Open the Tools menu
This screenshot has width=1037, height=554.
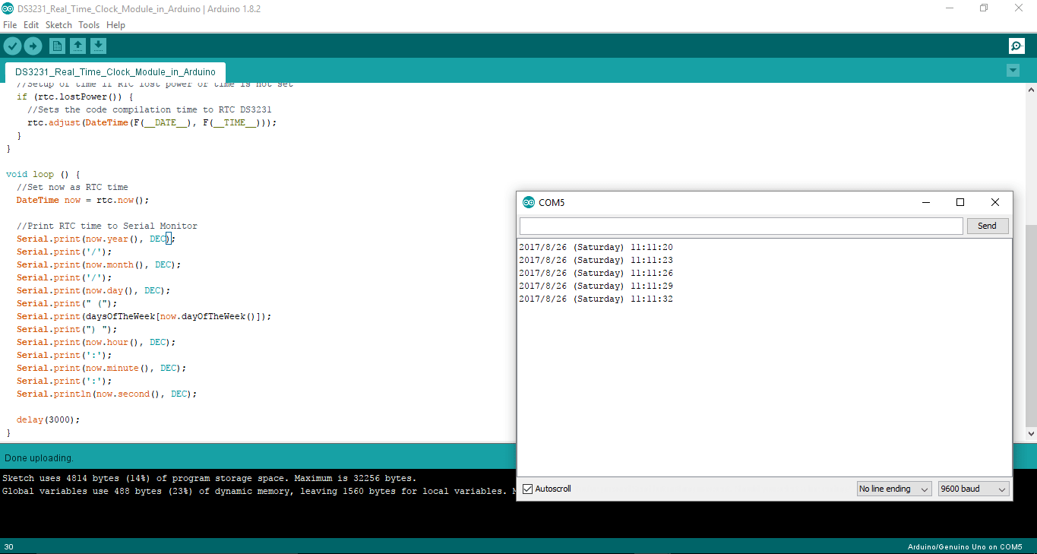tap(89, 24)
